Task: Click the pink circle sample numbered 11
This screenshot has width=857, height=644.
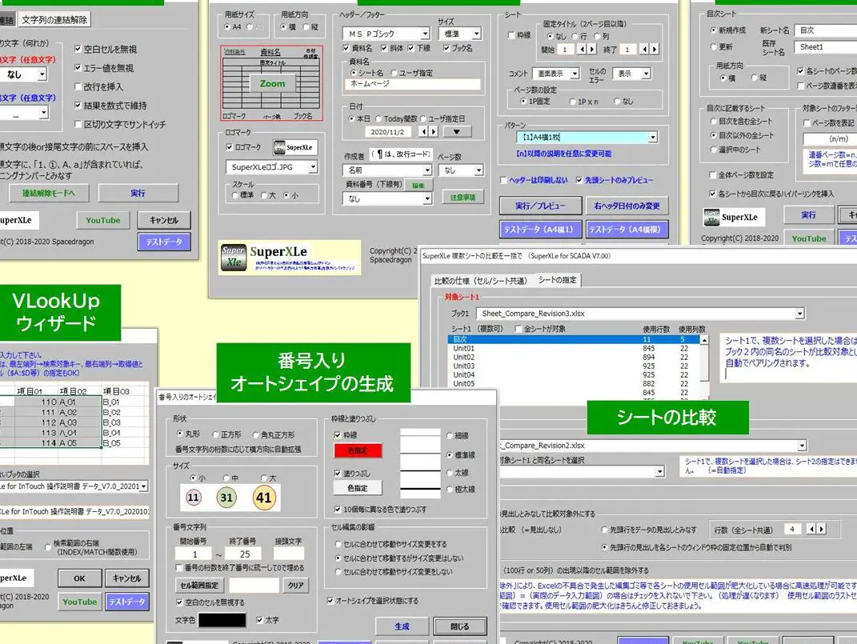Action: pos(193,498)
